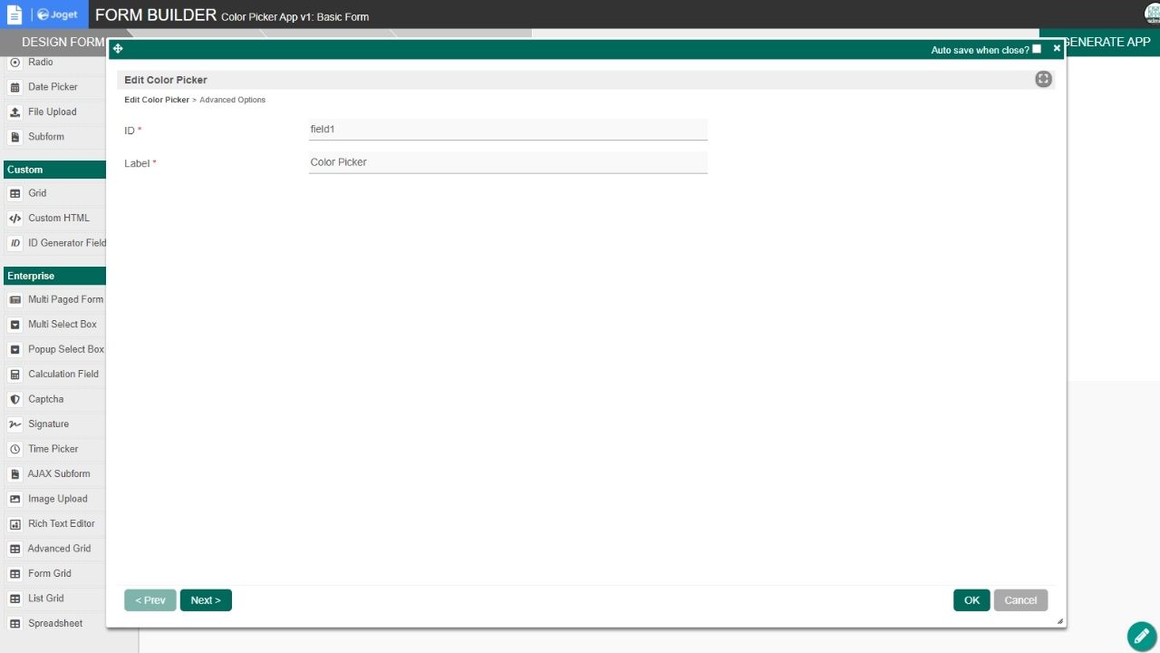This screenshot has width=1160, height=653.
Task: Select the Image Upload icon
Action: tap(14, 499)
